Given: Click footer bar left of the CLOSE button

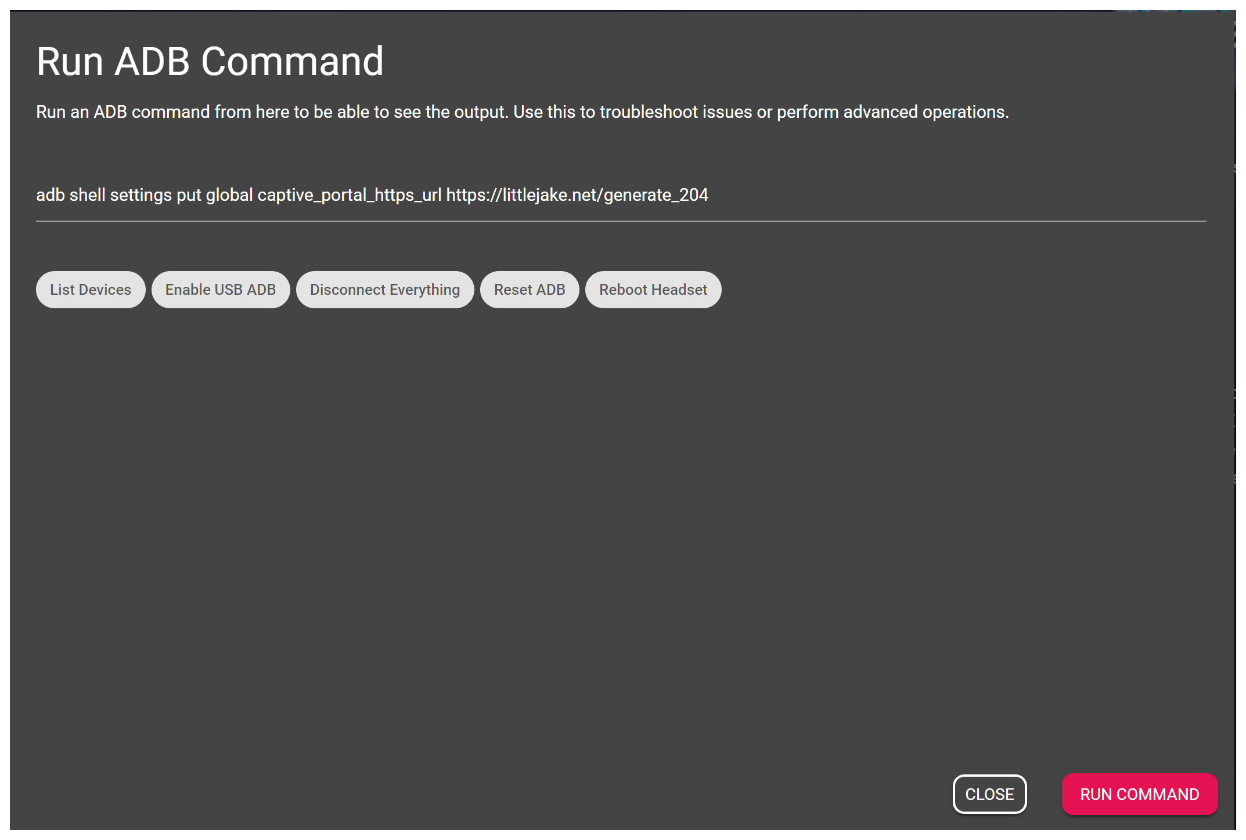Looking at the screenshot, I should coord(464,798).
